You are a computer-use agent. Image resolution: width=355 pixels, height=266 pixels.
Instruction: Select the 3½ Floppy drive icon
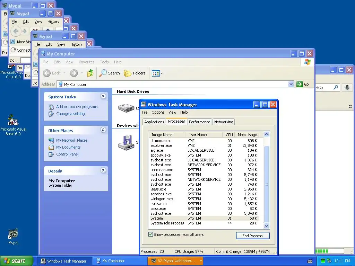(126, 143)
